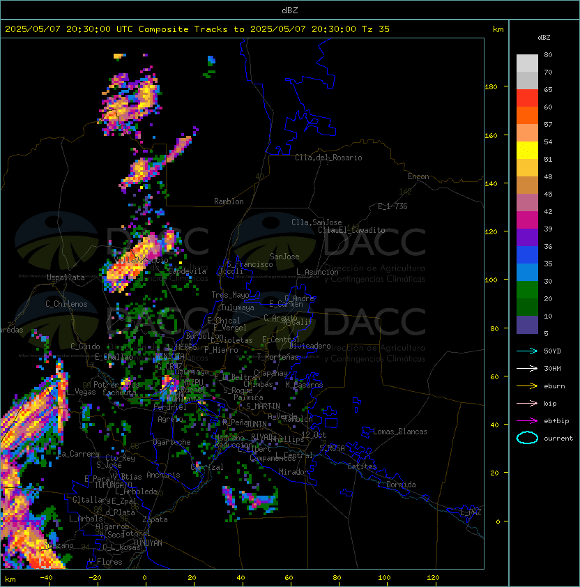Click the 'Encon' map label
This screenshot has width=580, height=587.
(x=418, y=176)
